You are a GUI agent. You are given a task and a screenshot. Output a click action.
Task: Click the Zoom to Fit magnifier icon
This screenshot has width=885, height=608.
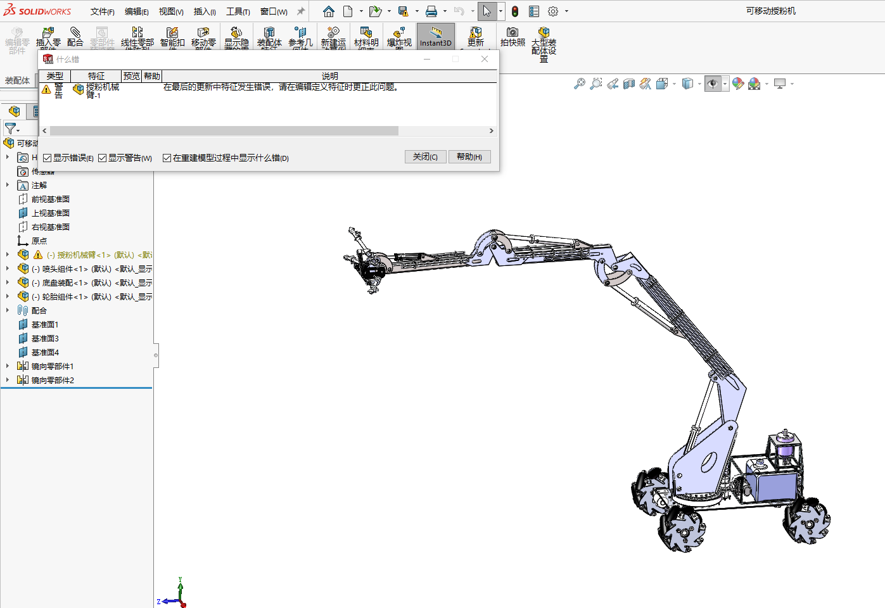(x=579, y=84)
